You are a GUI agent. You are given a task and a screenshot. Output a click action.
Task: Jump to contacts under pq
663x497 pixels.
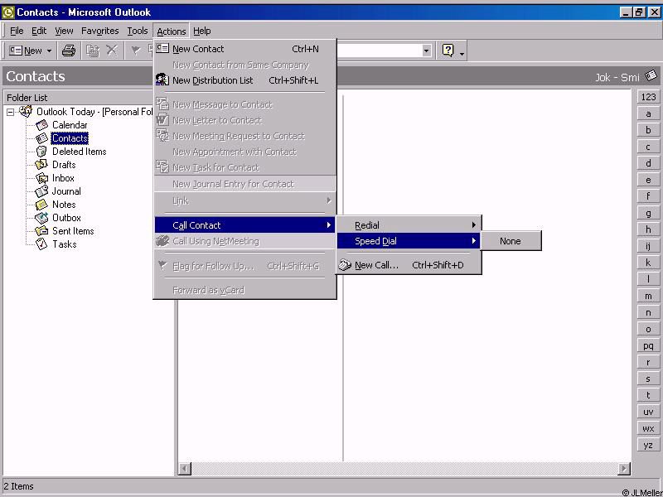coord(648,345)
